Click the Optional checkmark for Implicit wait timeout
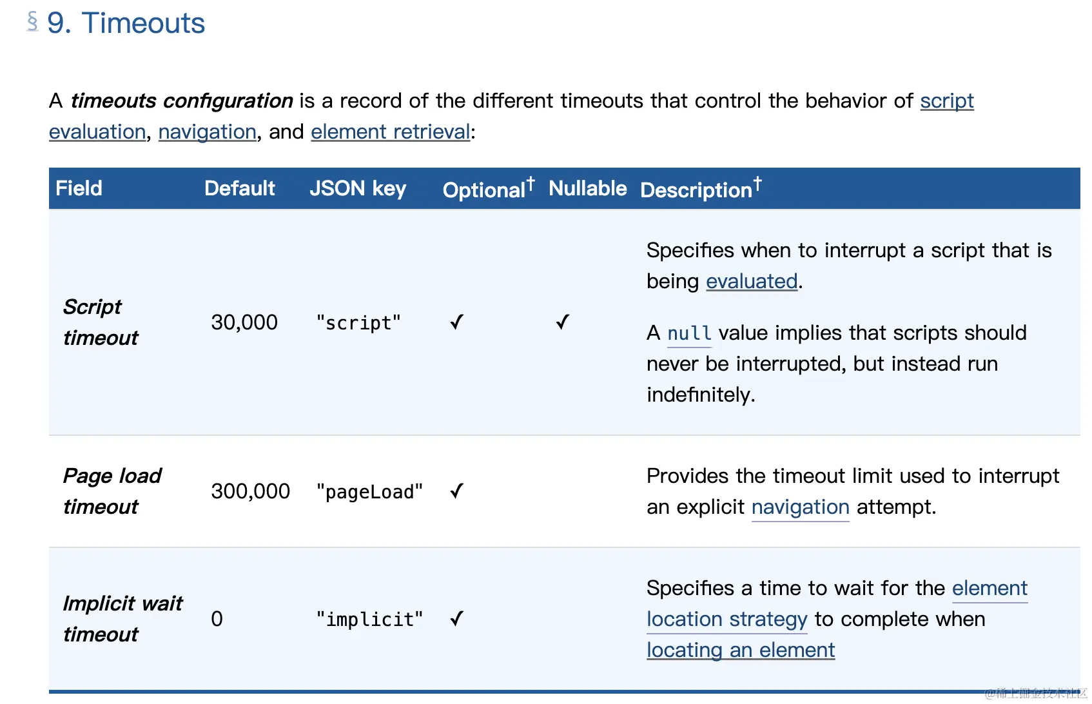 [457, 620]
